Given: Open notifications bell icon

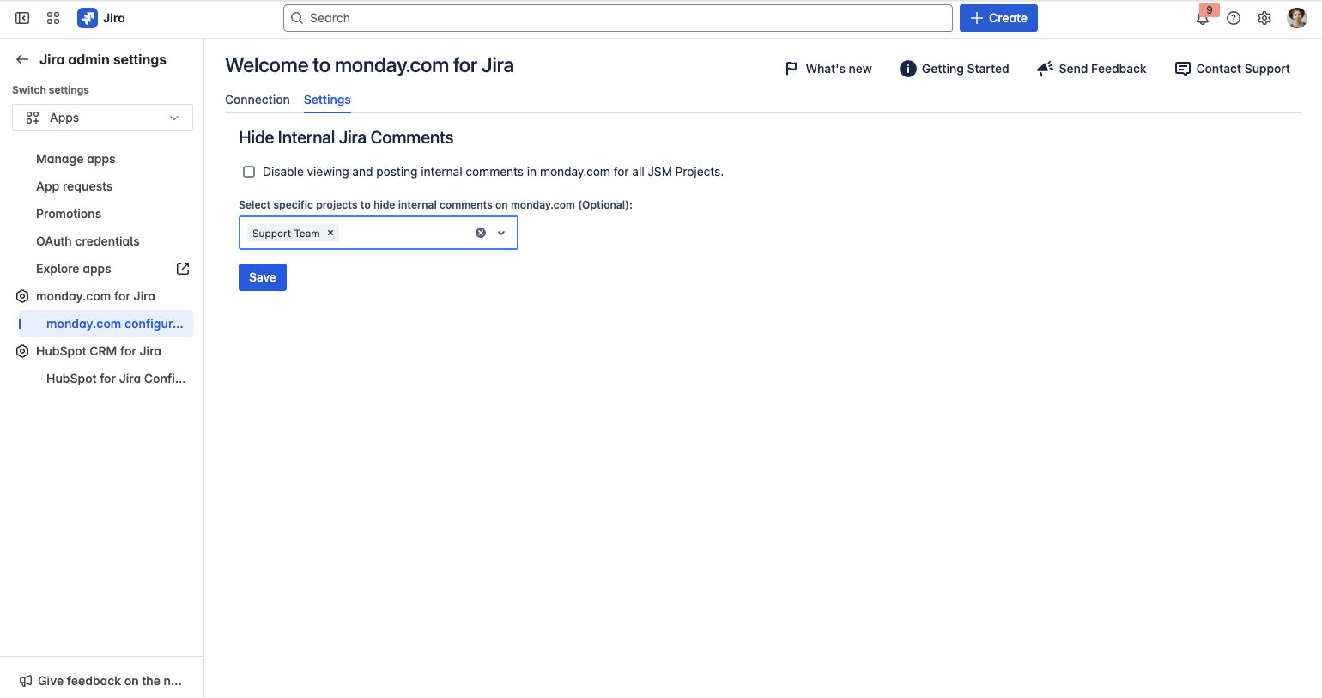Looking at the screenshot, I should tap(1203, 18).
